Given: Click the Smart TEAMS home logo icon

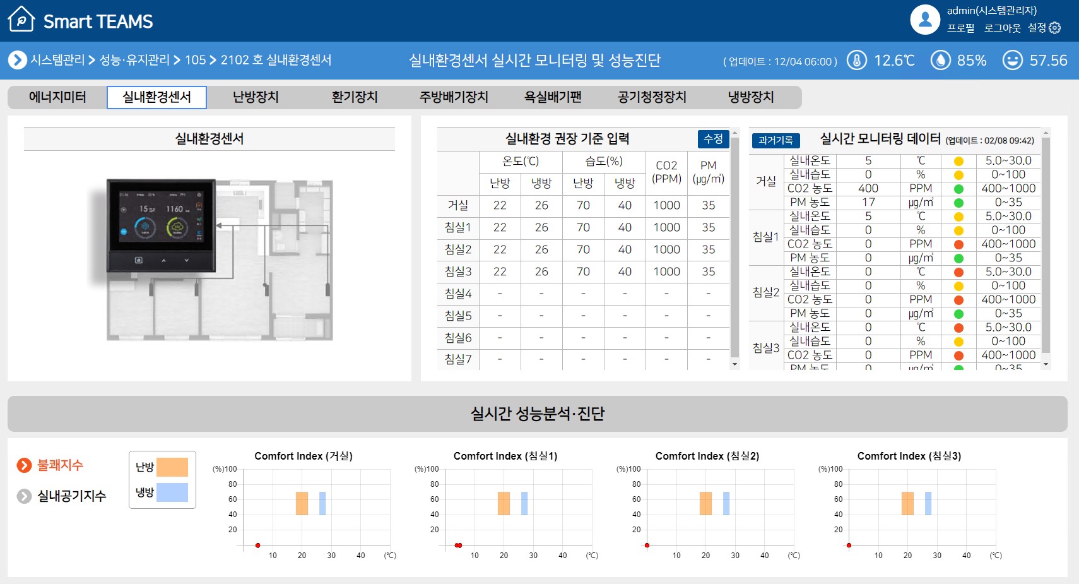Looking at the screenshot, I should tap(21, 20).
